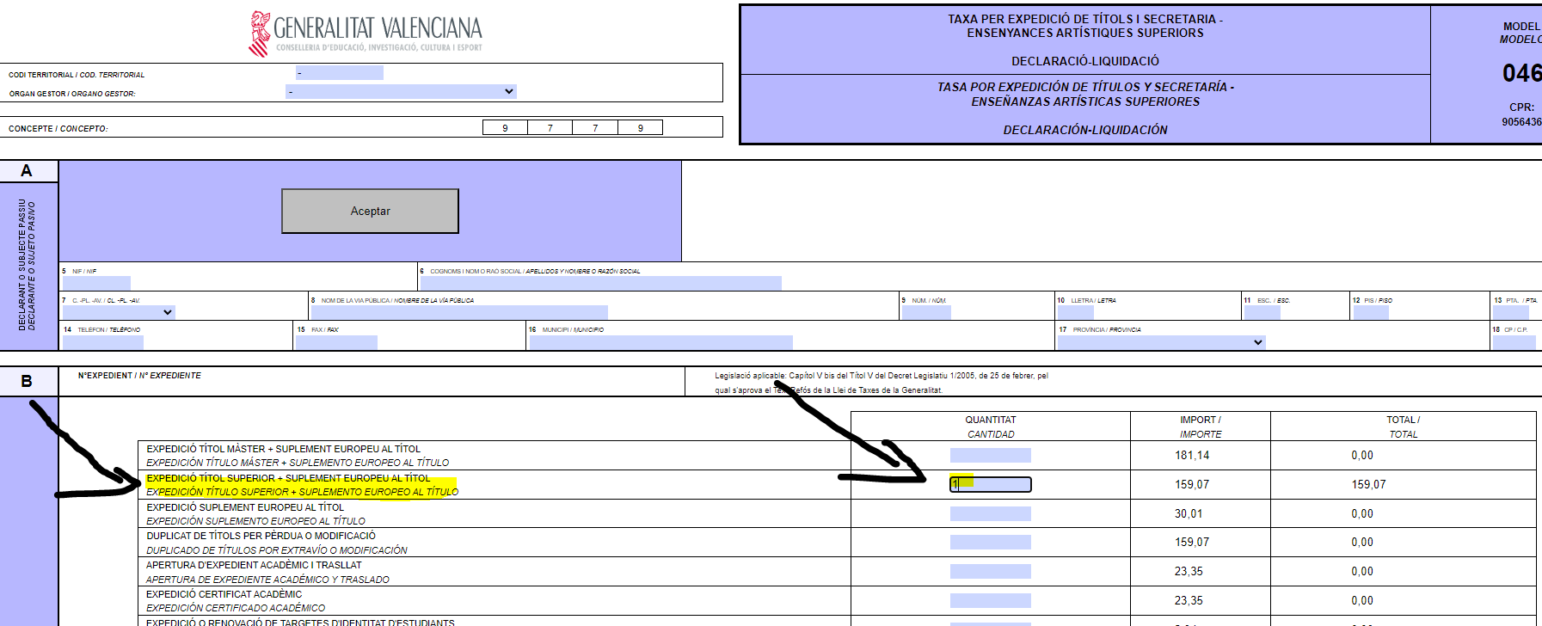Open the Organ Gestor dropdown
Image resolution: width=1542 pixels, height=626 pixels.
pyautogui.click(x=401, y=91)
